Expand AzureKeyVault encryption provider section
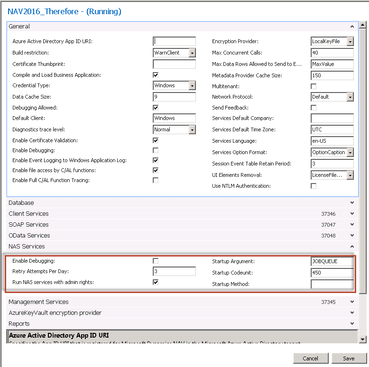Image resolution: width=369 pixels, height=367 pixels. click(351, 313)
